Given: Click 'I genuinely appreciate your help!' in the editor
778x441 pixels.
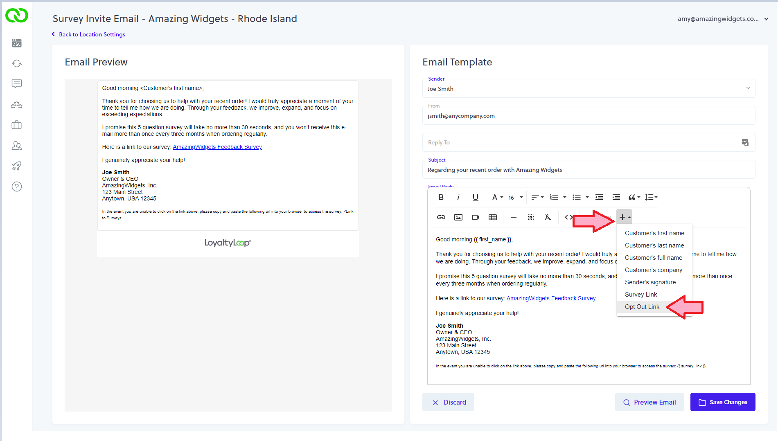Looking at the screenshot, I should pos(477,313).
